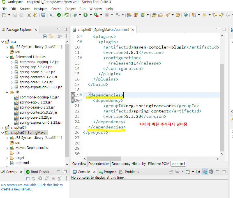Click the green Run play button
The height and width of the screenshot is (198, 233).
click(86, 15)
